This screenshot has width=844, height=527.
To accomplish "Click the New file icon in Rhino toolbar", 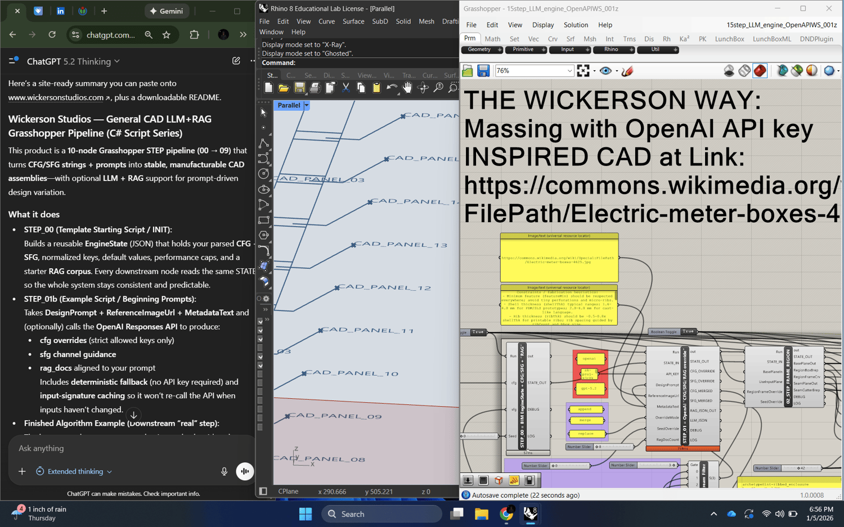I will pyautogui.click(x=268, y=88).
